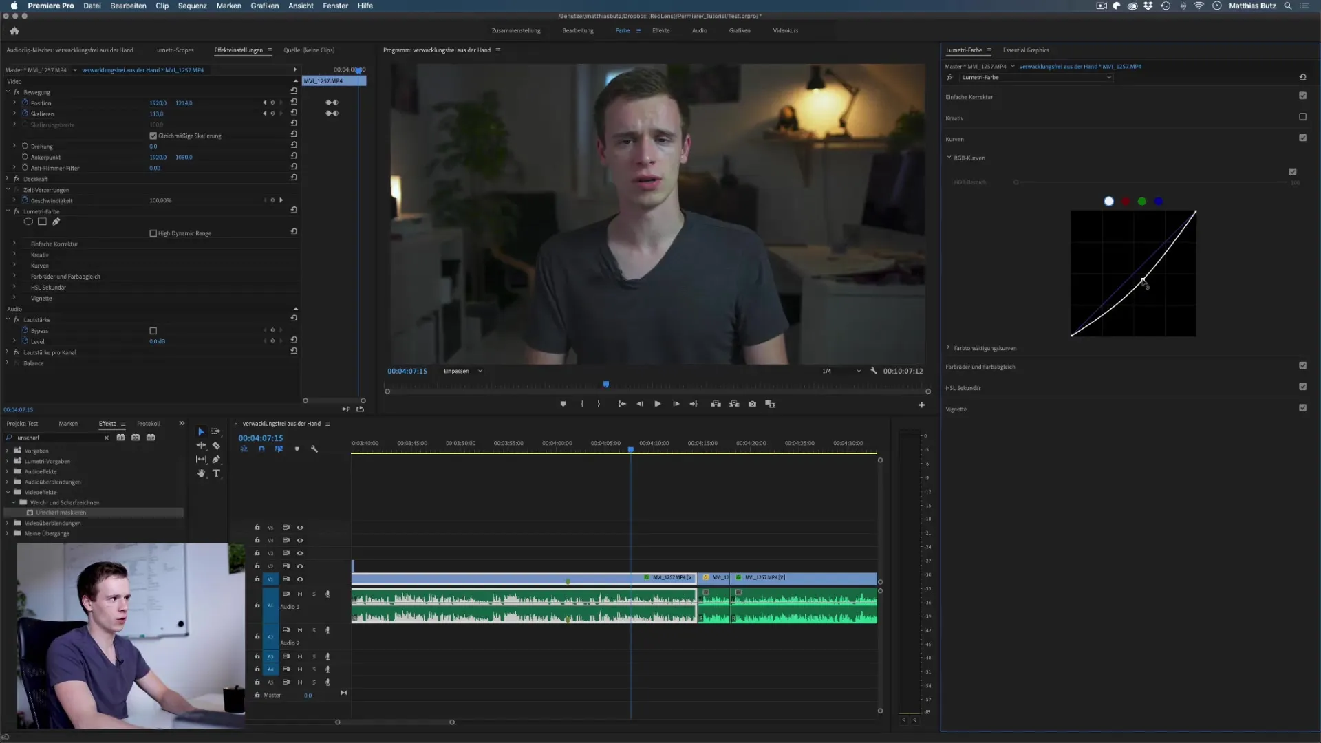
Task: Open the Essential Graphics tab
Action: pos(1025,50)
